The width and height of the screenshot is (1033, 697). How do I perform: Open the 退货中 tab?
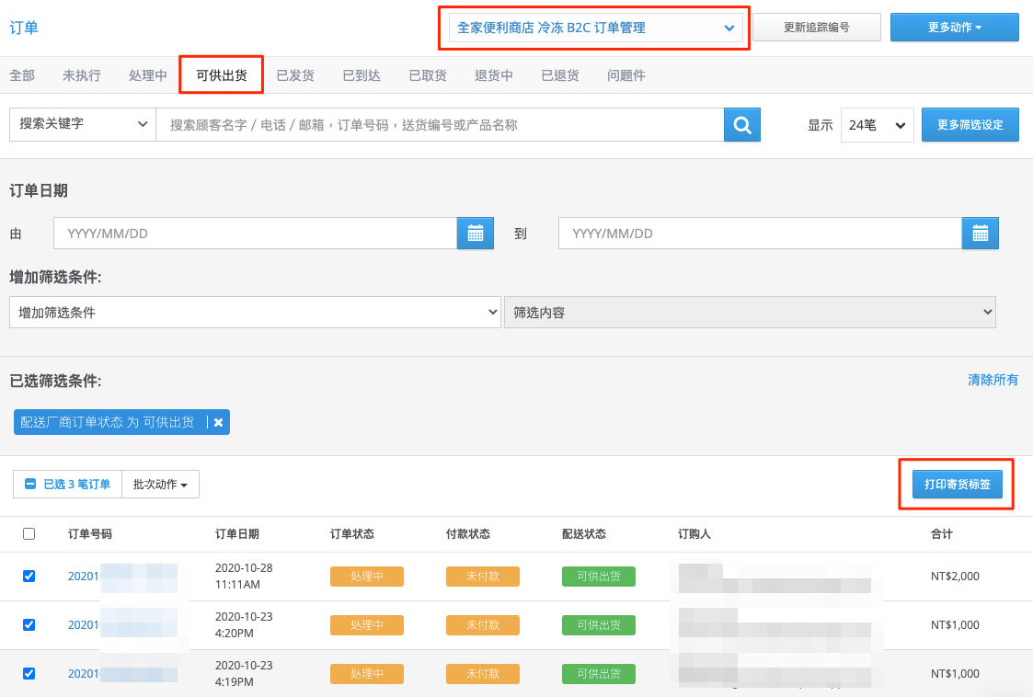click(493, 75)
